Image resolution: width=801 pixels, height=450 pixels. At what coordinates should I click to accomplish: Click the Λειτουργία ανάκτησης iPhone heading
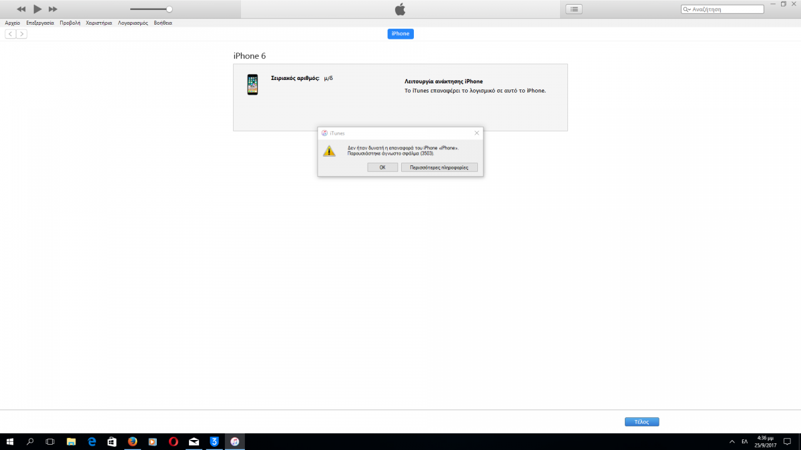pyautogui.click(x=444, y=81)
